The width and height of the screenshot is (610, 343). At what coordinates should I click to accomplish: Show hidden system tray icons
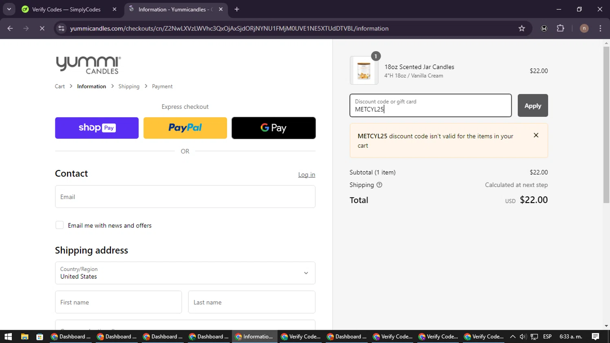click(x=512, y=336)
